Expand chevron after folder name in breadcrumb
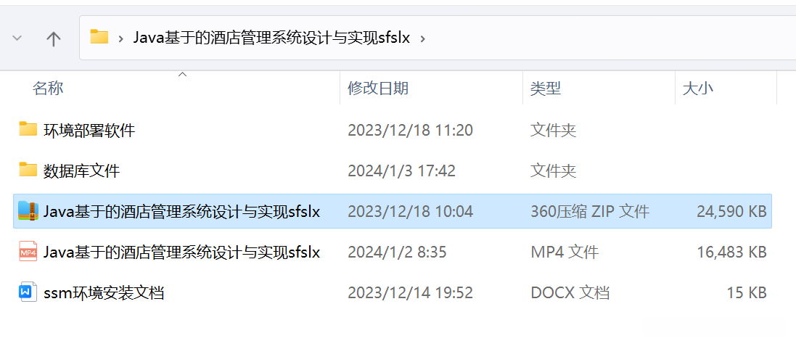796x341 pixels. [422, 38]
